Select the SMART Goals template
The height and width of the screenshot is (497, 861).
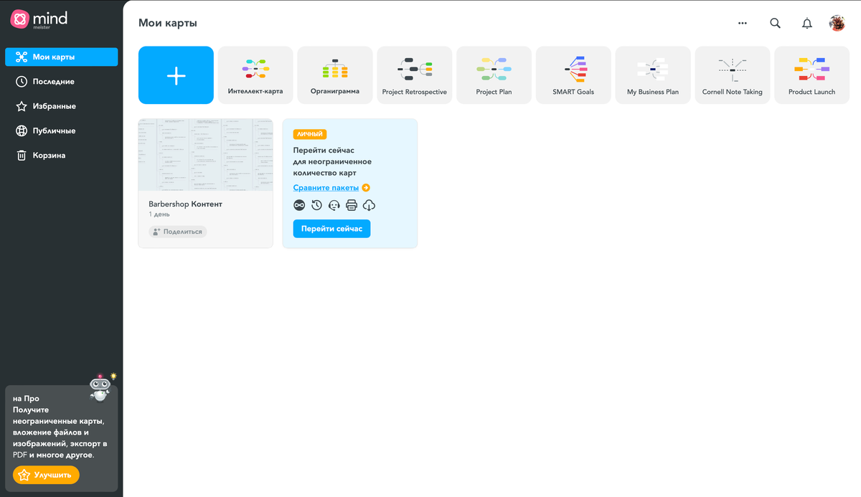tap(573, 75)
